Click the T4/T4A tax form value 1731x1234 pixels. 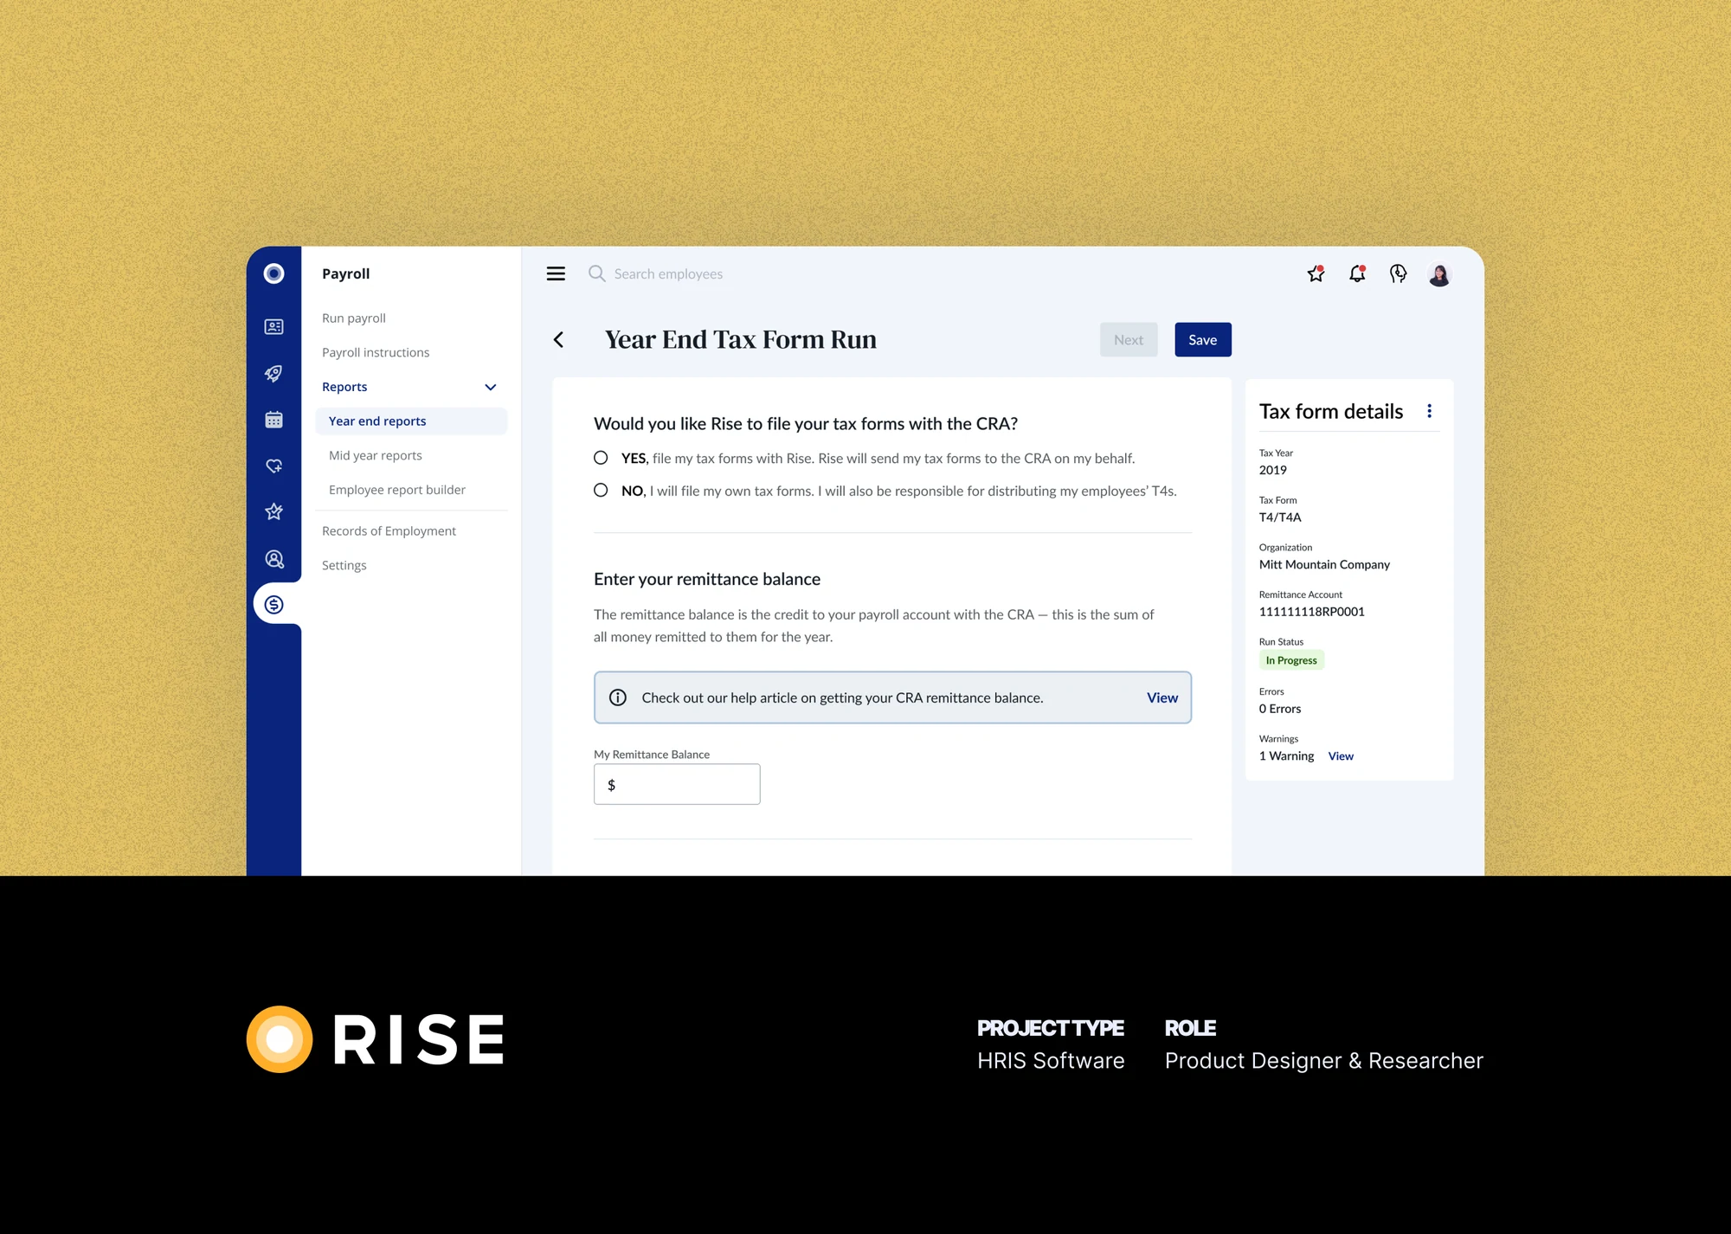click(1280, 517)
